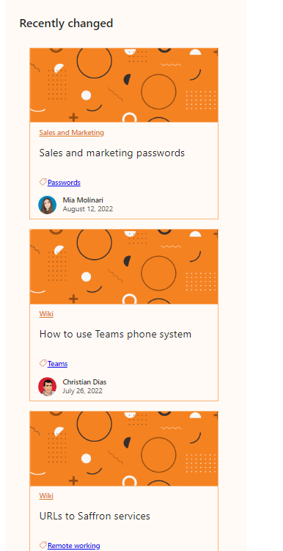Click banner image of Saffron services card
This screenshot has width=283, height=551.
pos(124,449)
